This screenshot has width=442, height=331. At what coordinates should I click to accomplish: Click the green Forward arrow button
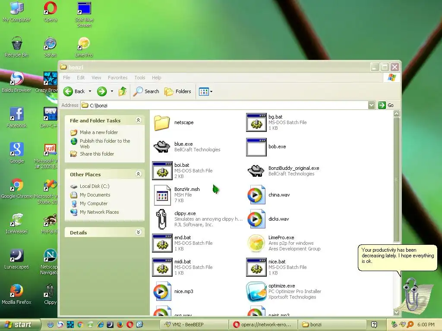click(x=102, y=91)
